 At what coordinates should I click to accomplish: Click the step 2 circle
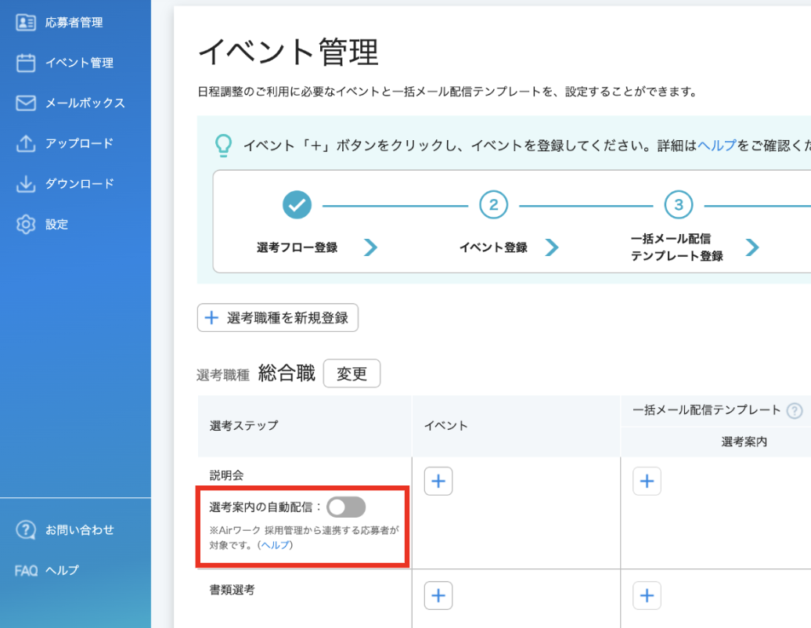[493, 205]
